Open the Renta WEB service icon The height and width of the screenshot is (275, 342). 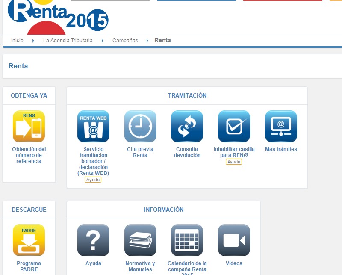[93, 126]
